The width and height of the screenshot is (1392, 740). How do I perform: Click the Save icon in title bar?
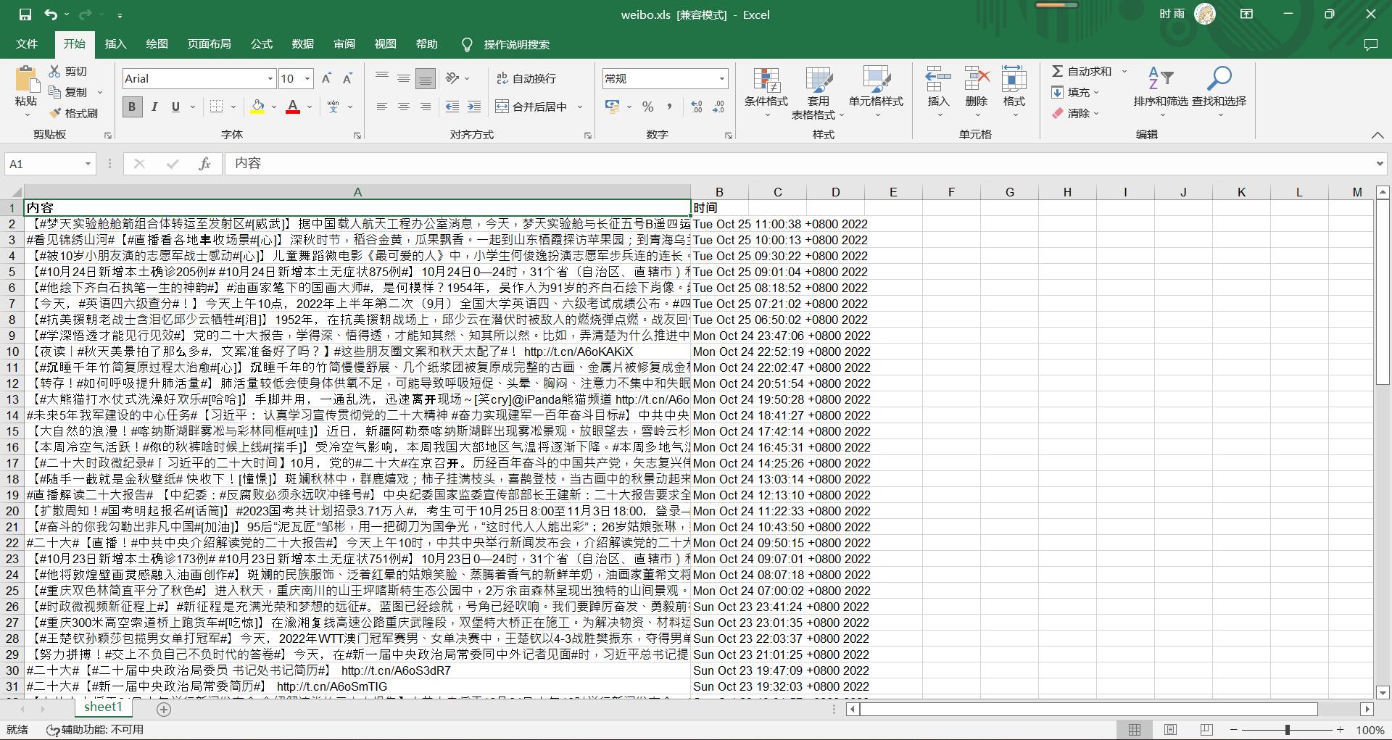click(x=25, y=14)
